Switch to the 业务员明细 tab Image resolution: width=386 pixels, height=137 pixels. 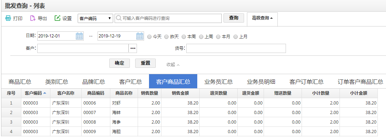click(x=261, y=82)
